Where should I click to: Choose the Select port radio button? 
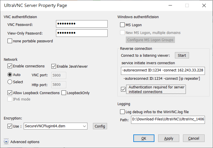10,82
